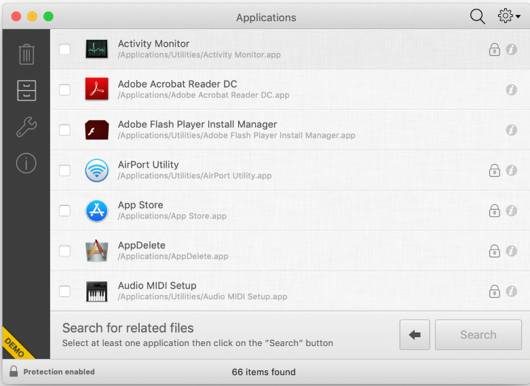Enable the AppDelete checkbox
The image size is (530, 386).
(64, 251)
